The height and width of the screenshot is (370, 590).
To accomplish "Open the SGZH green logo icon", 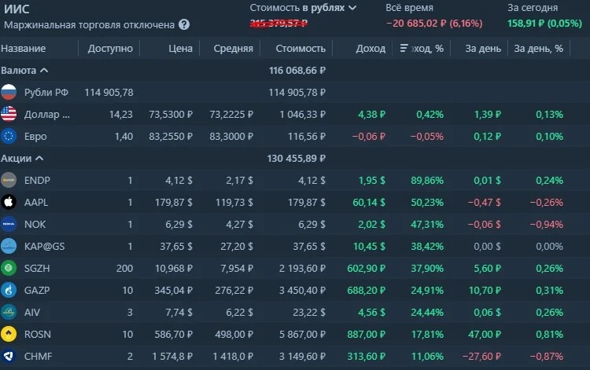I will 9,268.
